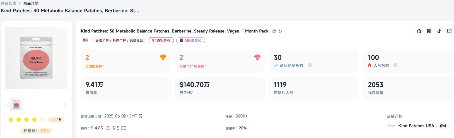Click help icon next to 商品热度指数
The width and height of the screenshot is (454, 138).
310,65
